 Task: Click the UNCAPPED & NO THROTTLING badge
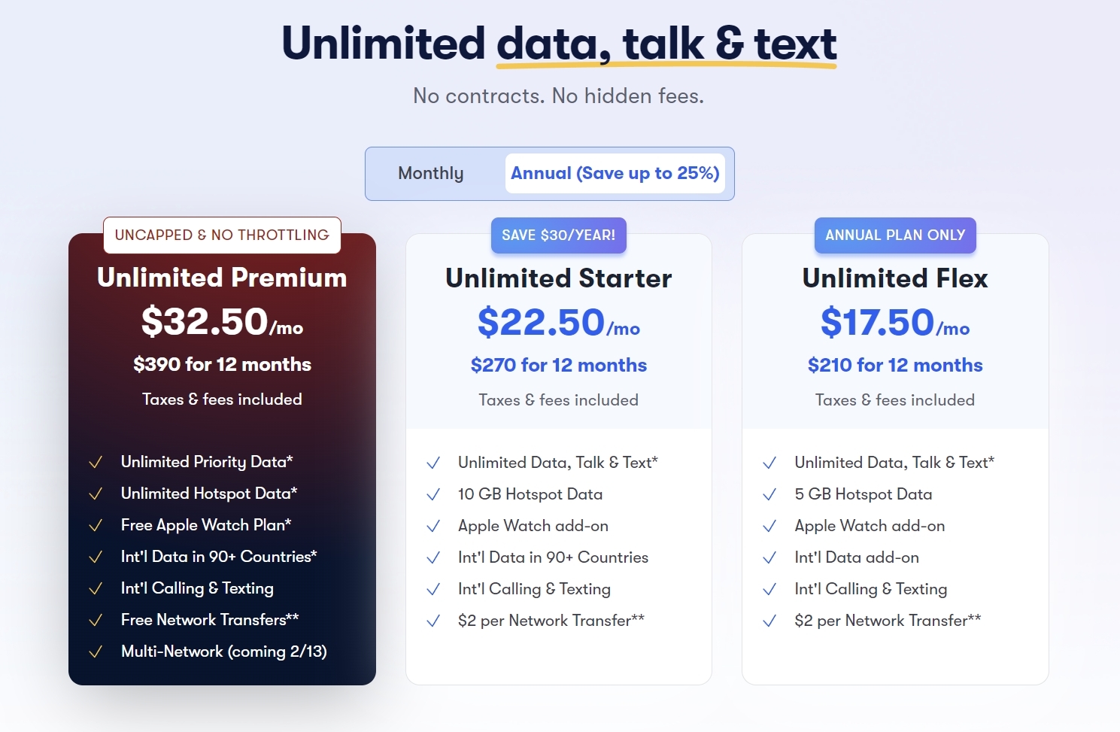[x=222, y=235]
